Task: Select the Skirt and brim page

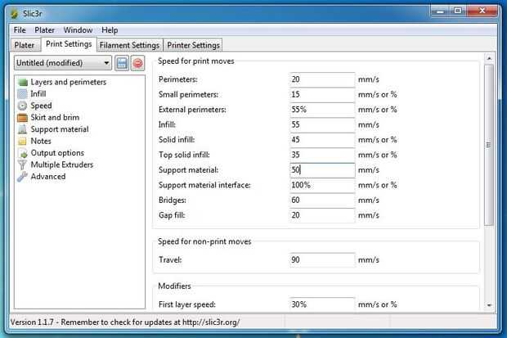Action: click(x=55, y=118)
